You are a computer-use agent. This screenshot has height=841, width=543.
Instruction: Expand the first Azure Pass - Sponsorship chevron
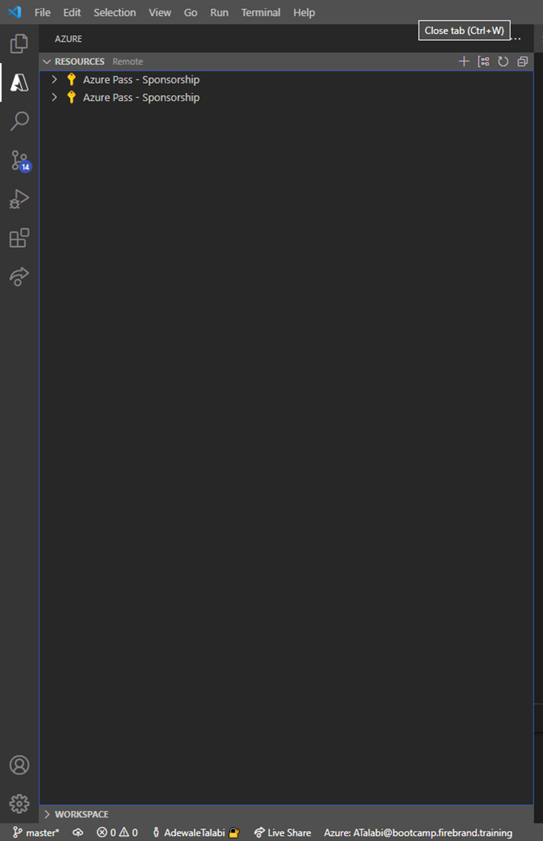tap(54, 80)
